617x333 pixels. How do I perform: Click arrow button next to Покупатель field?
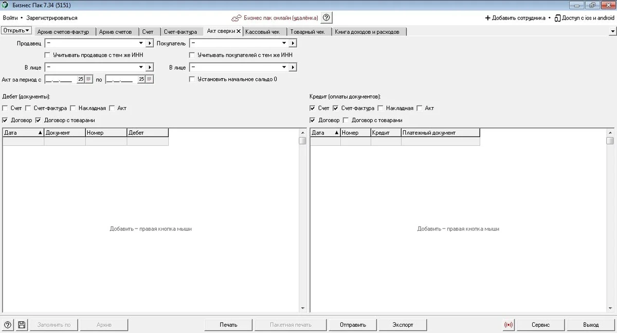(x=293, y=43)
